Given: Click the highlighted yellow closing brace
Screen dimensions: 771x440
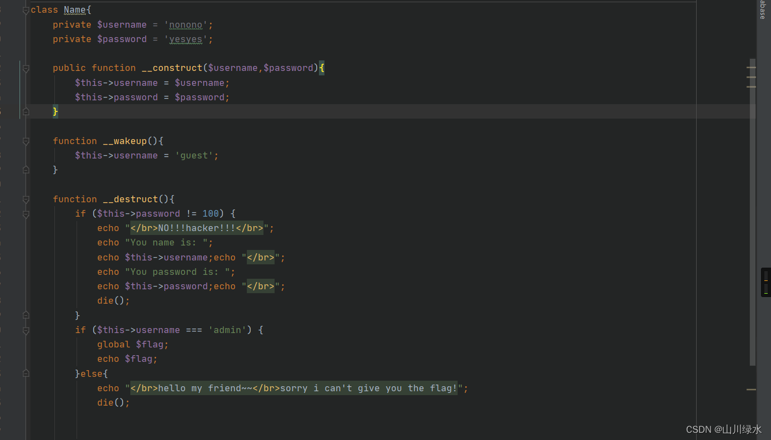Looking at the screenshot, I should pos(55,111).
